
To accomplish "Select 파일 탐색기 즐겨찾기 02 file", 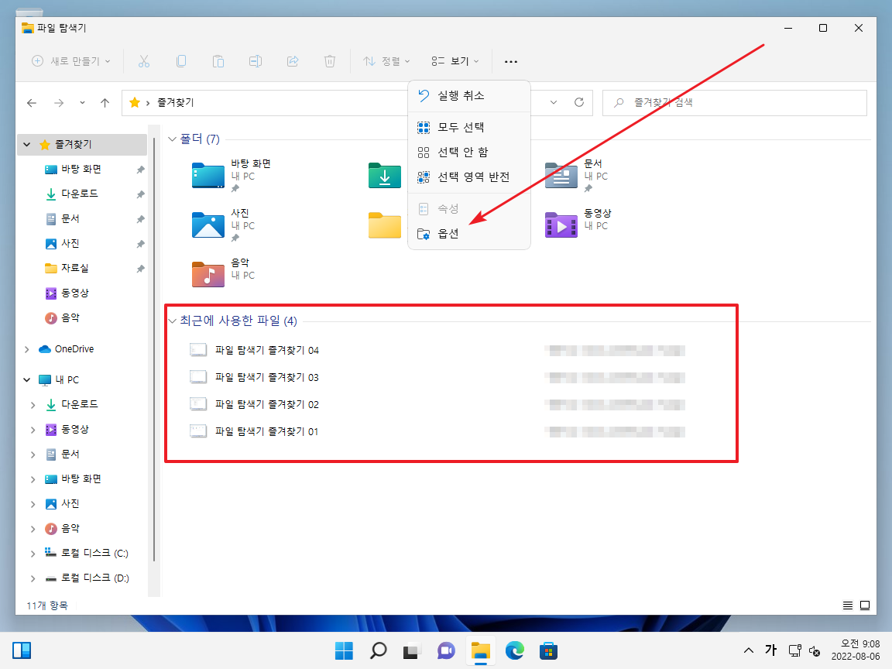I will [x=254, y=404].
